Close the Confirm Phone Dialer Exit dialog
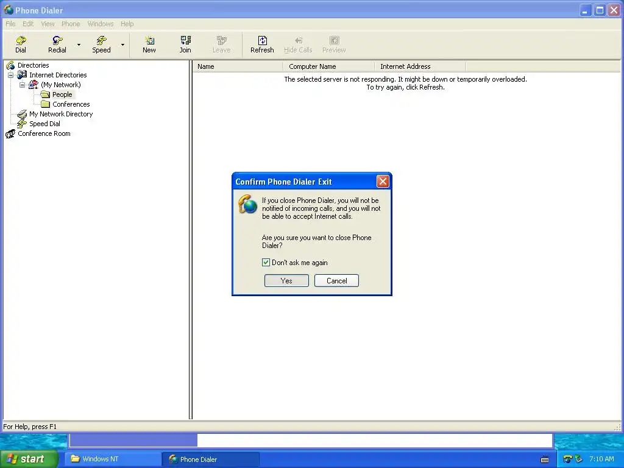 (383, 182)
